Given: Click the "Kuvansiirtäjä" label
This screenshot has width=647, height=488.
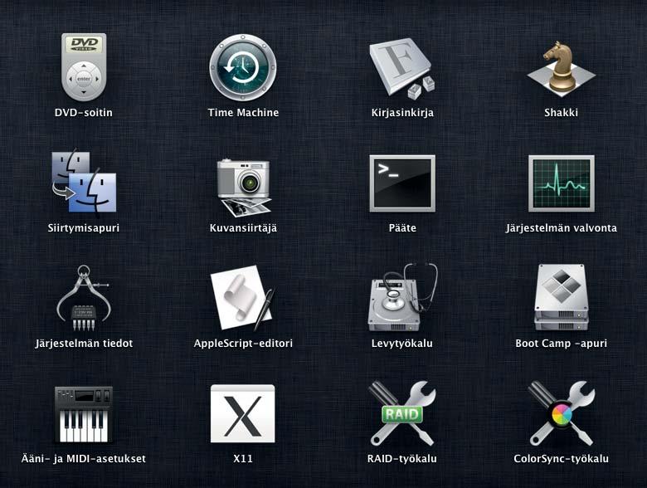Looking at the screenshot, I should [x=243, y=228].
